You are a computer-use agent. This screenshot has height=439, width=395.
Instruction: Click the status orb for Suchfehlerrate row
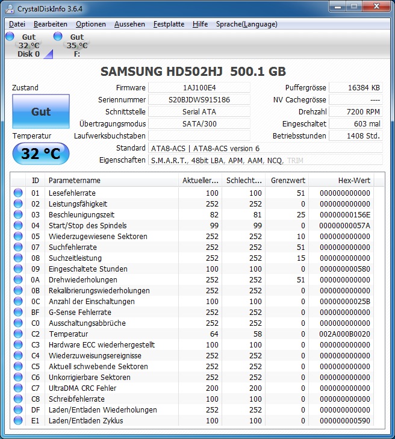tap(18, 248)
